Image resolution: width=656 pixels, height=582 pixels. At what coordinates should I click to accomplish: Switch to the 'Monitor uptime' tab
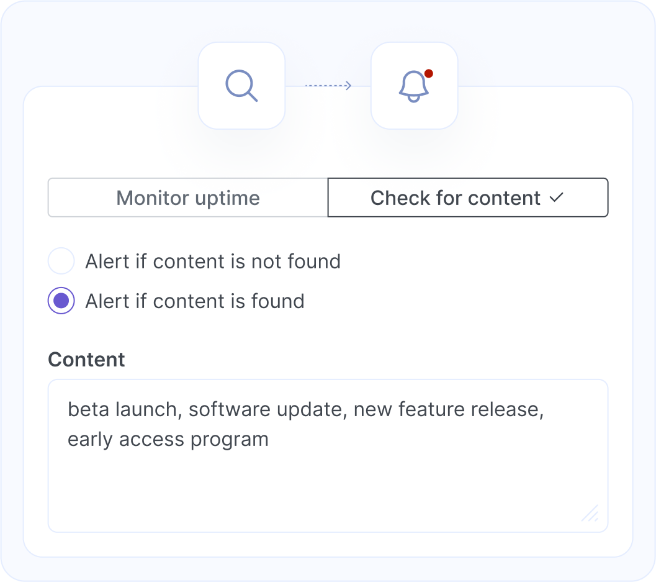coord(187,198)
